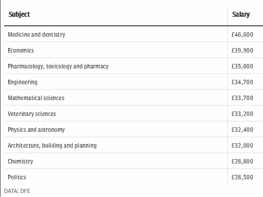Viewport: 263px width, 197px height.
Task: Click the Salary column header
Action: pyautogui.click(x=241, y=14)
